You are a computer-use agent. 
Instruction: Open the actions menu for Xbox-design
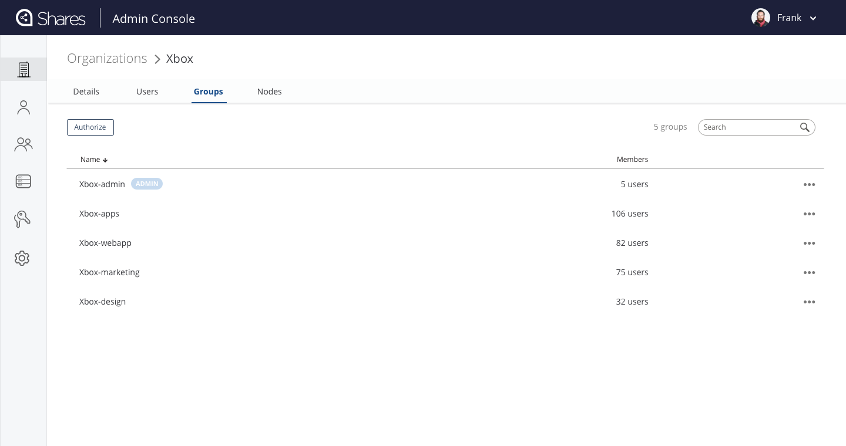point(809,302)
